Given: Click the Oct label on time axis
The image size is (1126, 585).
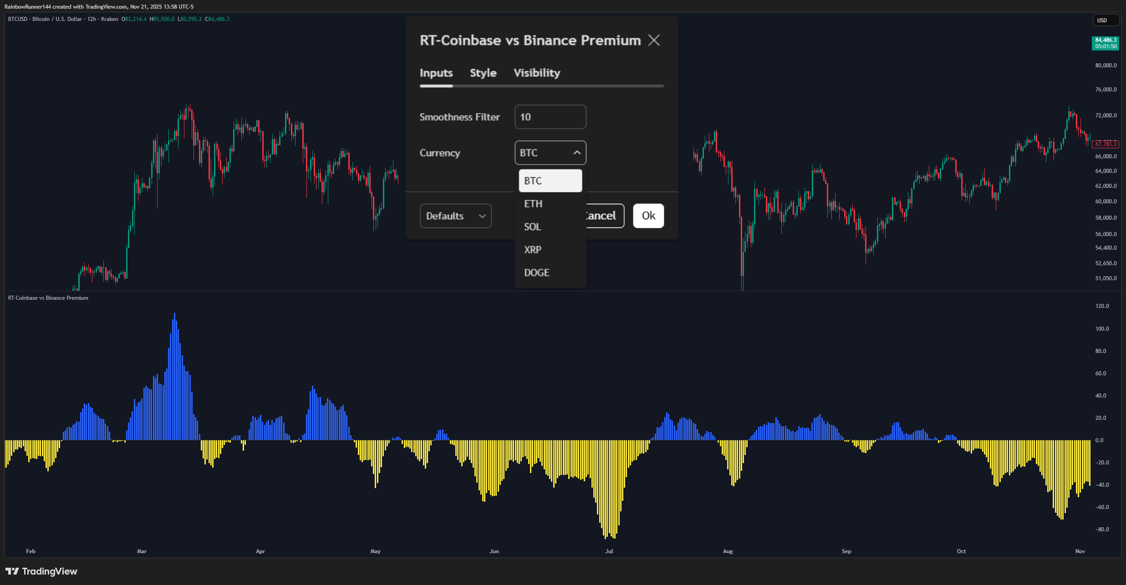Looking at the screenshot, I should click(x=961, y=551).
